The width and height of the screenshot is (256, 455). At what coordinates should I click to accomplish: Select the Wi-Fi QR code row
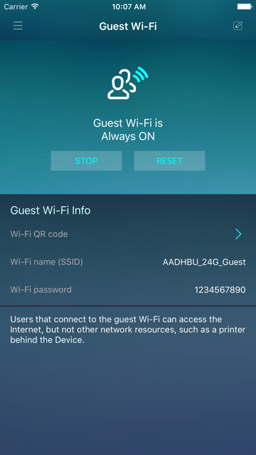(128, 234)
